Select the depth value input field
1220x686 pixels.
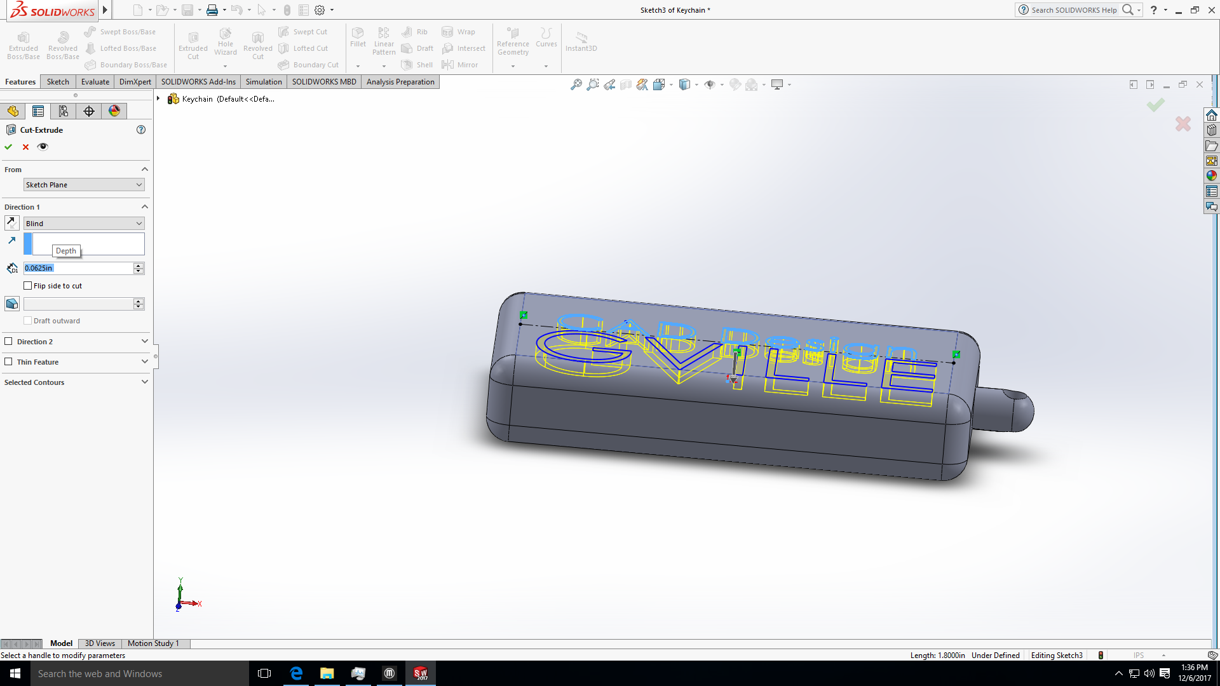pos(76,267)
